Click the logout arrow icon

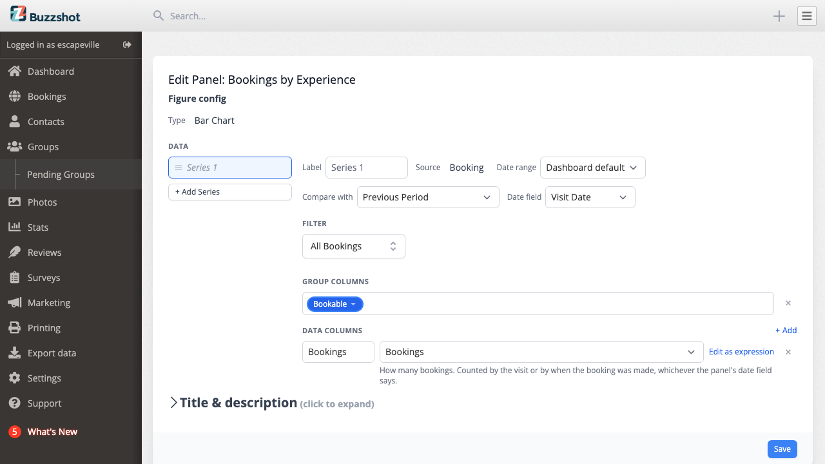tap(127, 44)
